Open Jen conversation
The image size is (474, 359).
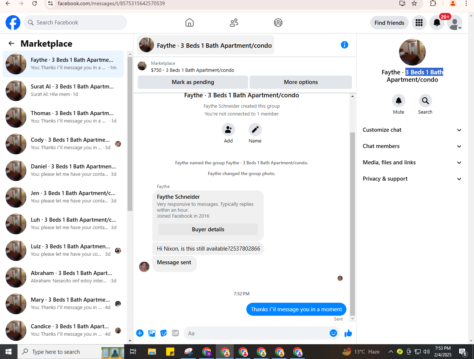tap(63, 197)
